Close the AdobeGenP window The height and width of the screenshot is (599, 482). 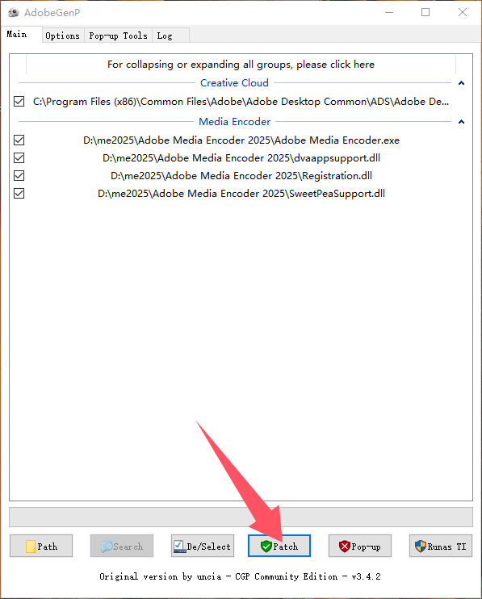(463, 12)
